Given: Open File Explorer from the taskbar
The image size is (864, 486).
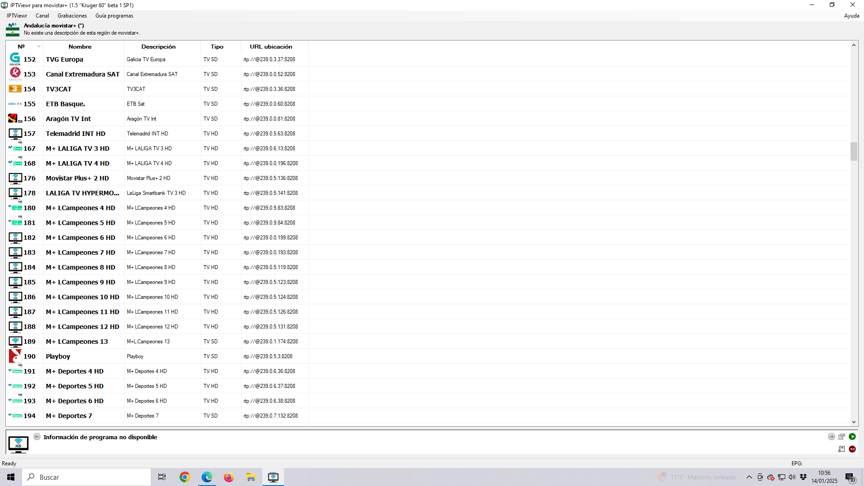Looking at the screenshot, I should (x=251, y=477).
